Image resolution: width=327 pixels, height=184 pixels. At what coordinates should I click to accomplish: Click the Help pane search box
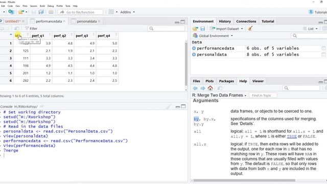[301, 88]
